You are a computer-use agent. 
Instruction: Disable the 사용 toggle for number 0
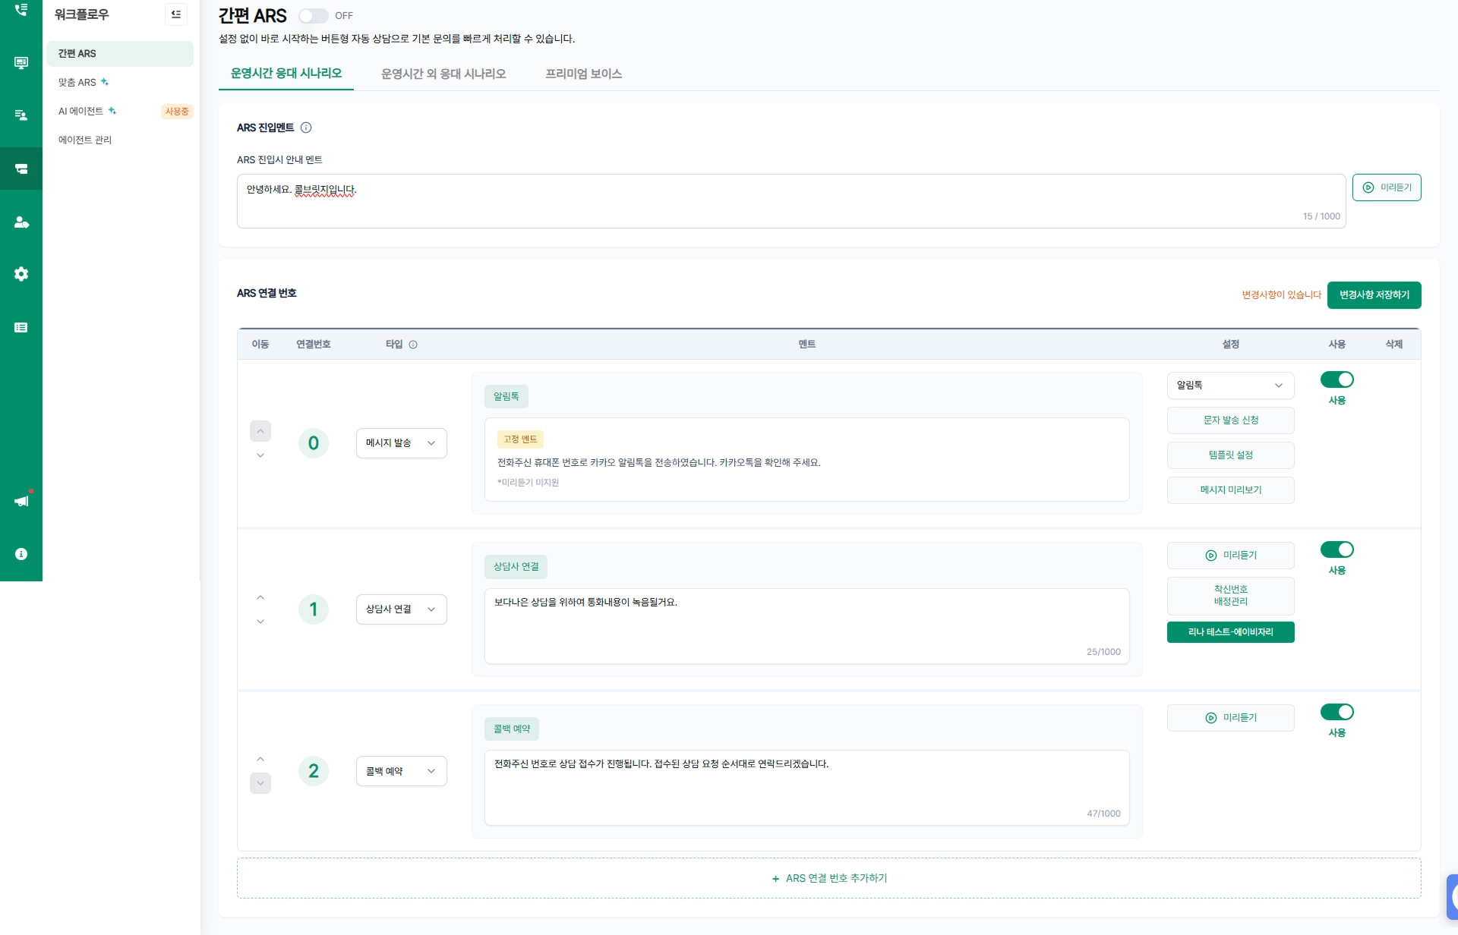coord(1336,379)
